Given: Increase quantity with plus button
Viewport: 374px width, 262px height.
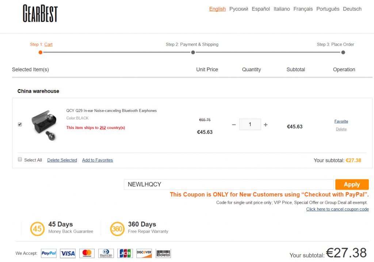Looking at the screenshot, I should click(266, 125).
